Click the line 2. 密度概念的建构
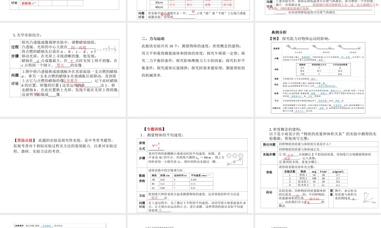Viewport: 381px width, 228px height. [x=285, y=129]
